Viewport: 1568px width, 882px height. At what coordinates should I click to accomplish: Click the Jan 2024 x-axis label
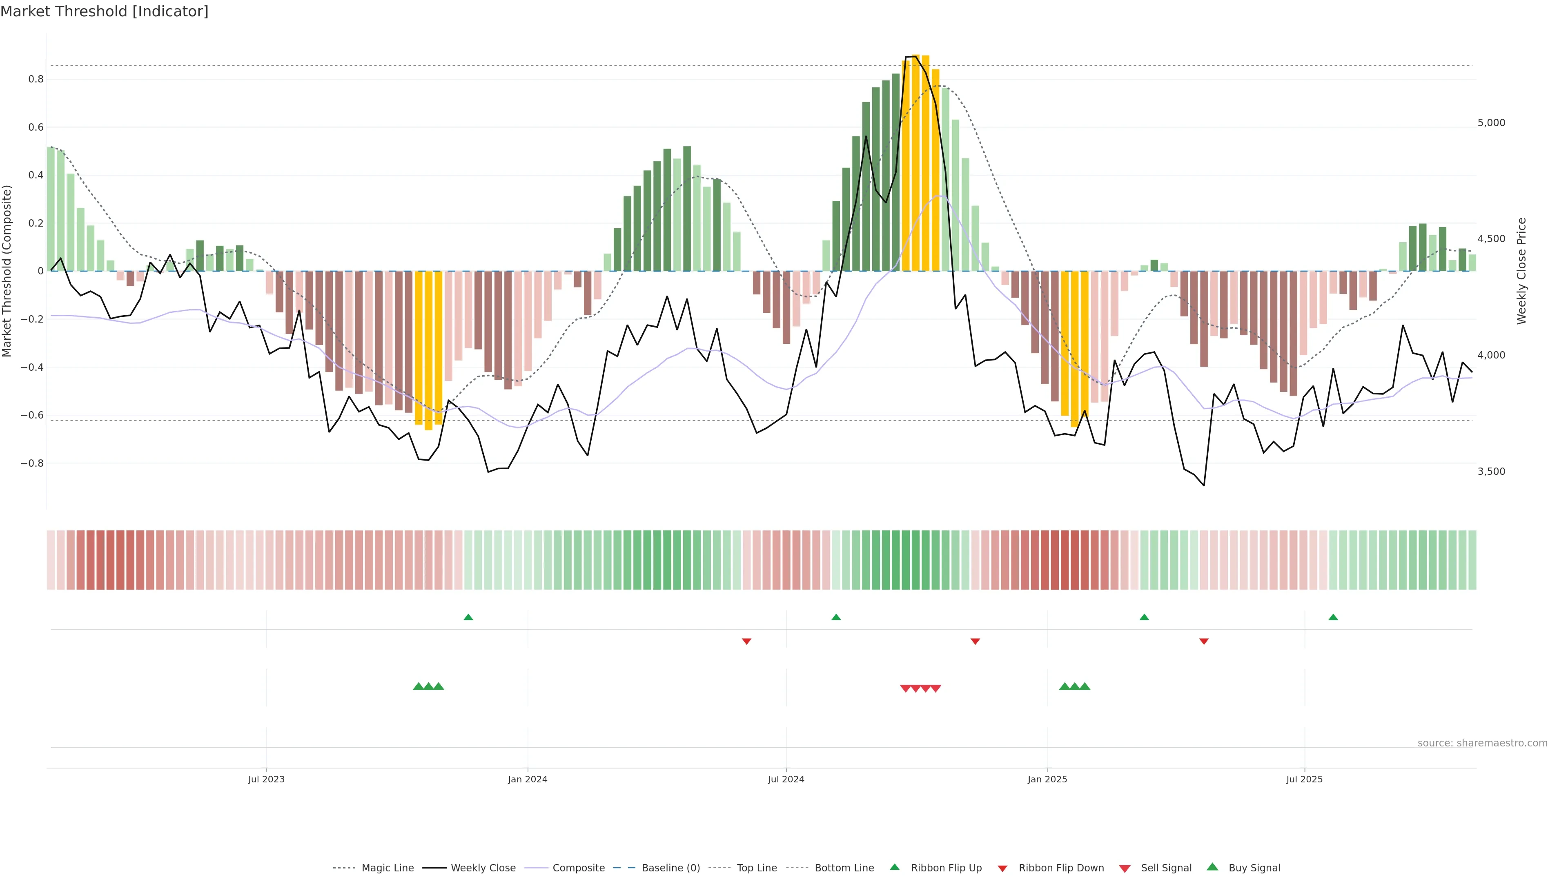coord(528,779)
